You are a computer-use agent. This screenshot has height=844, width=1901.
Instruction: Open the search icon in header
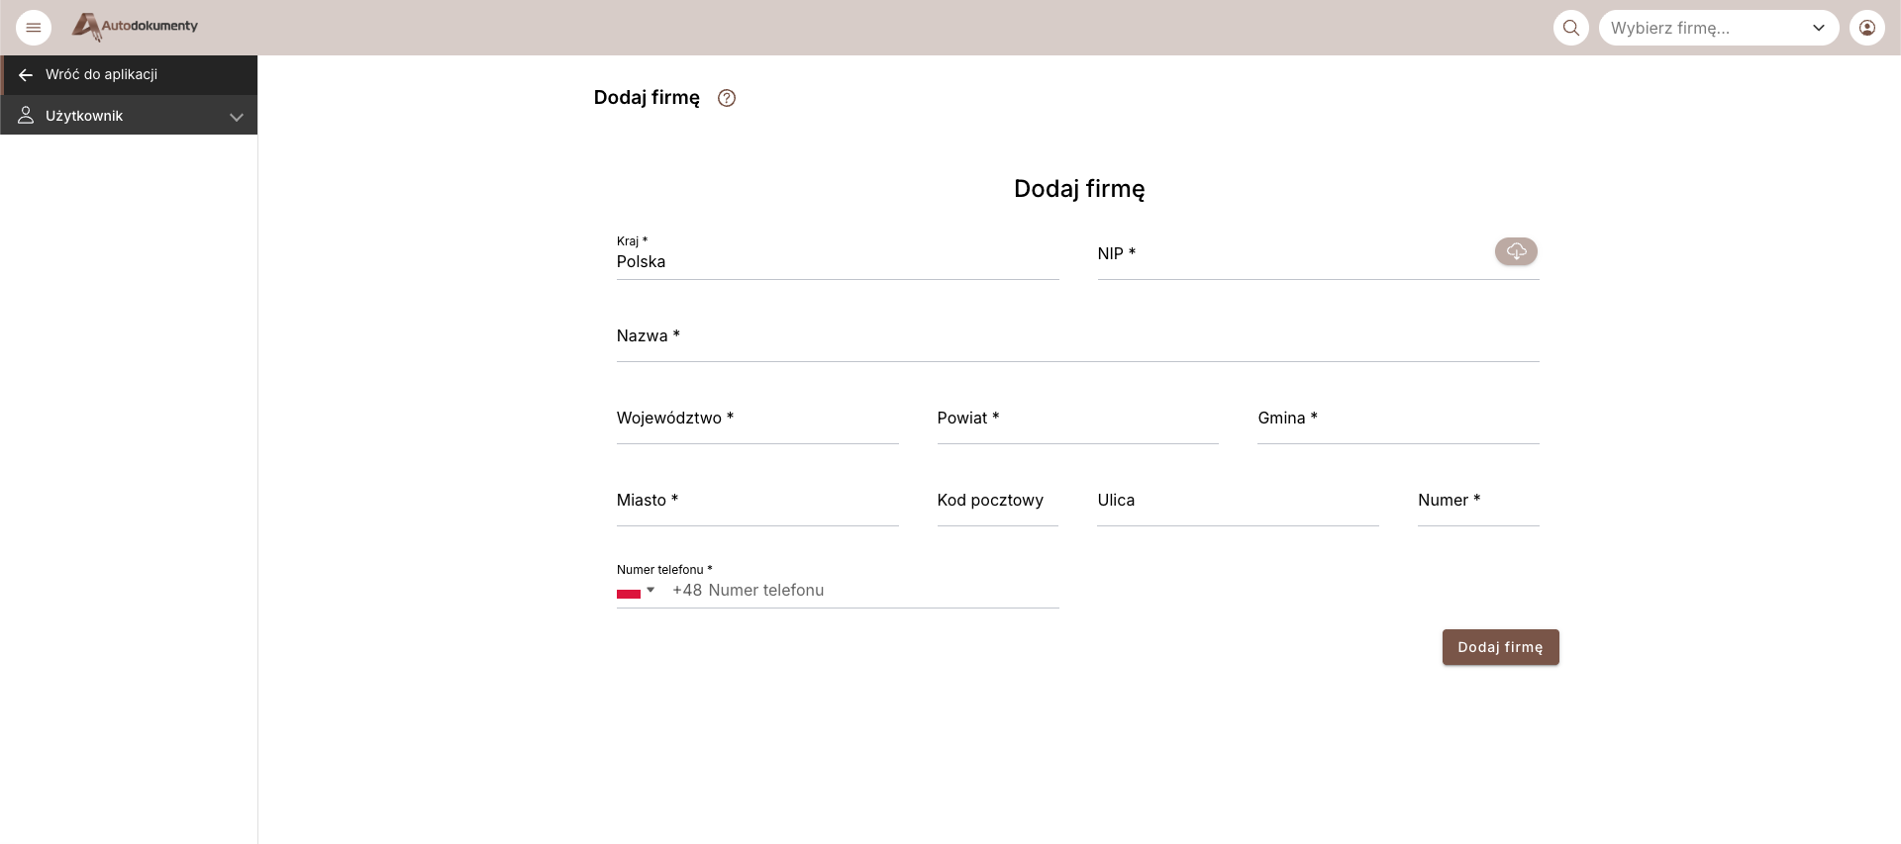(1571, 28)
